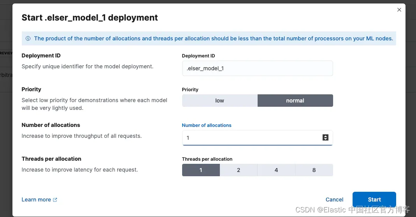Close the deployment dialog with the X icon

point(399,10)
